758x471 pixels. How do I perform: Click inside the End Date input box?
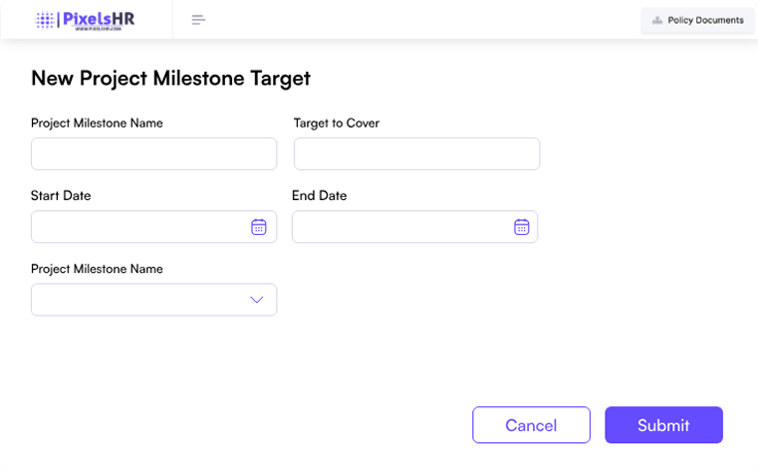click(x=400, y=227)
